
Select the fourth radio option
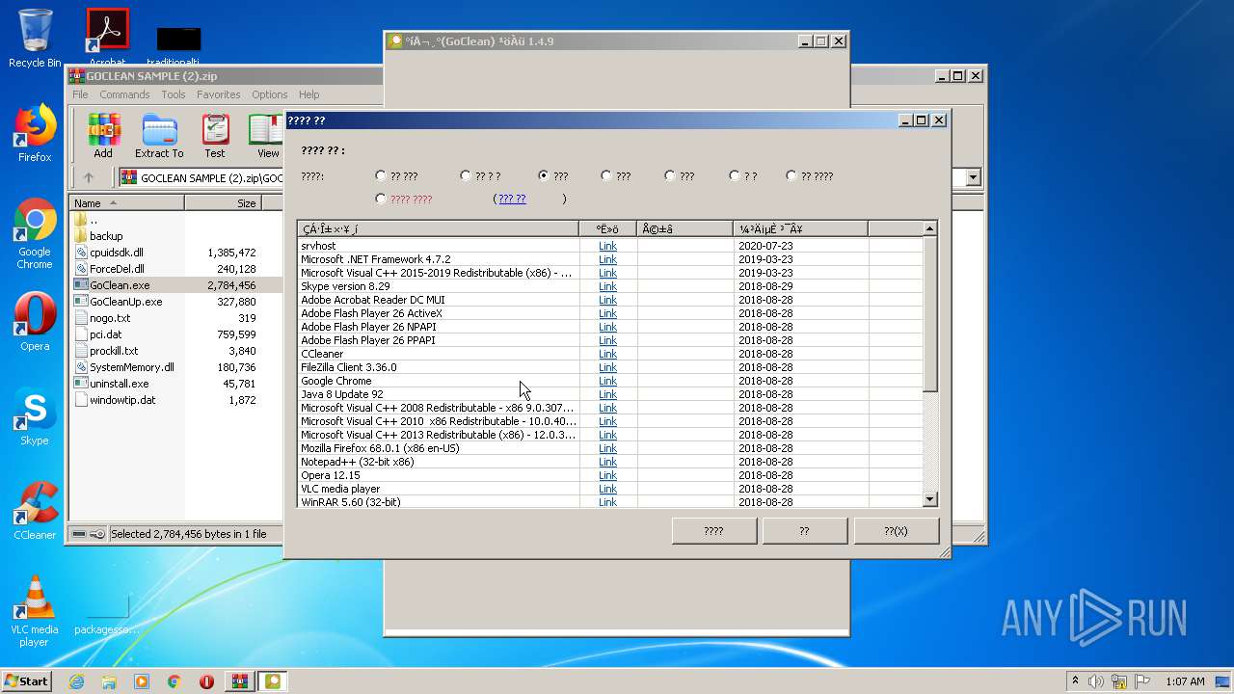605,175
